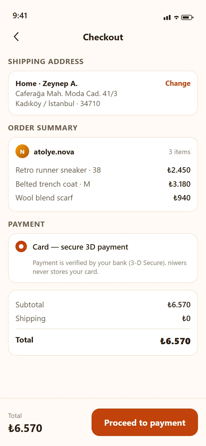206x446 pixels.
Task: Tap the bottom bar Total ₺6.570 amount
Action: (x=25, y=428)
